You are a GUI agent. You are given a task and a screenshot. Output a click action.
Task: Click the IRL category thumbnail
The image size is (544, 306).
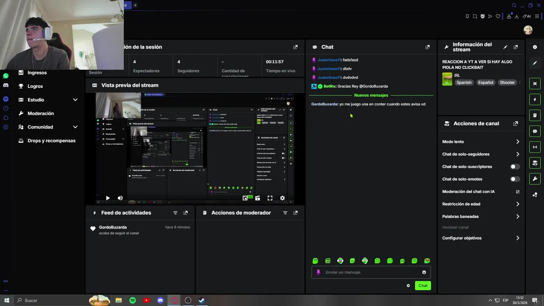coord(447,79)
